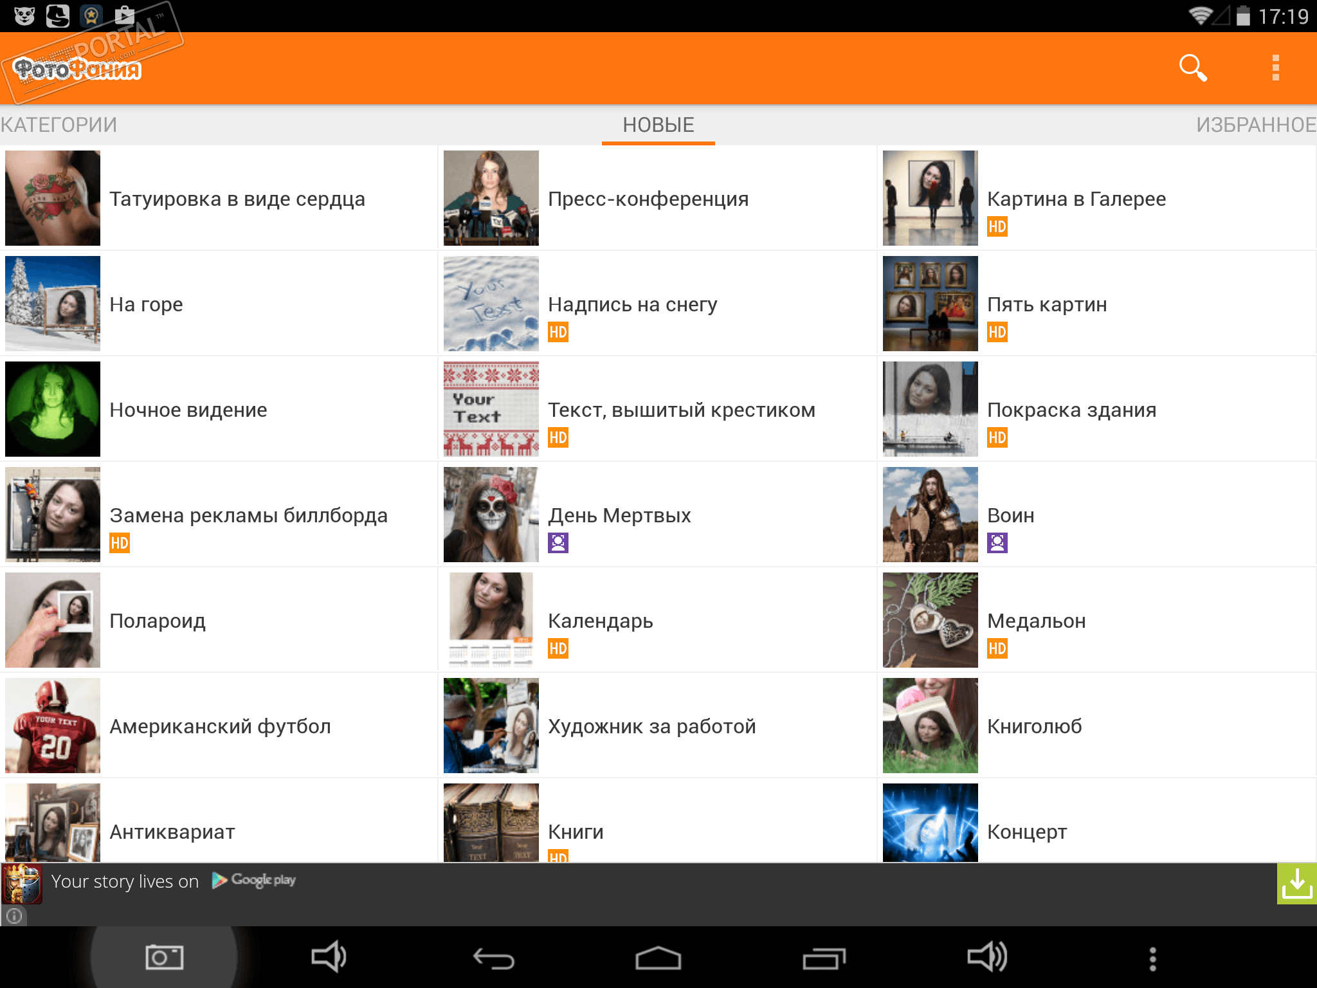The width and height of the screenshot is (1317, 988).
Task: Switch to the КАТЕГОРИИ tab
Action: 59,125
